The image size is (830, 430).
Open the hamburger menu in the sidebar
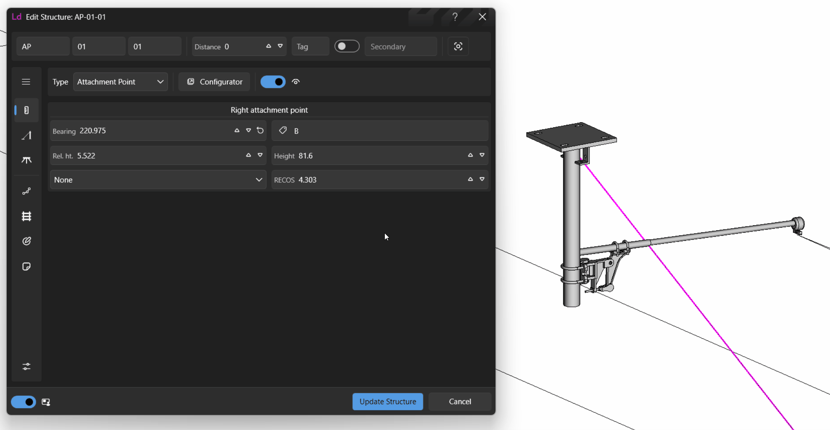[x=26, y=82]
